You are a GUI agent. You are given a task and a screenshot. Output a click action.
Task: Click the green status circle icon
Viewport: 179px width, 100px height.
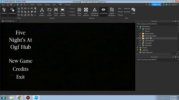click(x=166, y=5)
